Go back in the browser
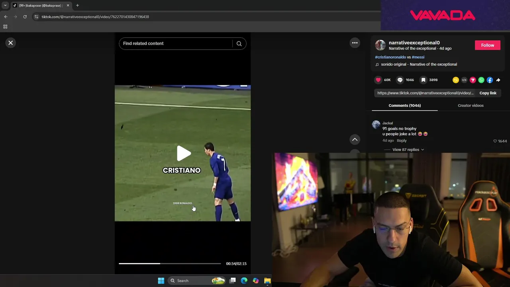Image resolution: width=510 pixels, height=287 pixels. [x=6, y=17]
